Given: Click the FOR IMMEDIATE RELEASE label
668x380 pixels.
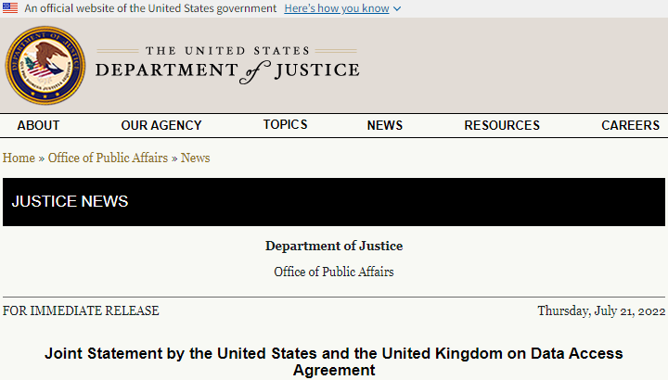Looking at the screenshot, I should [81, 311].
